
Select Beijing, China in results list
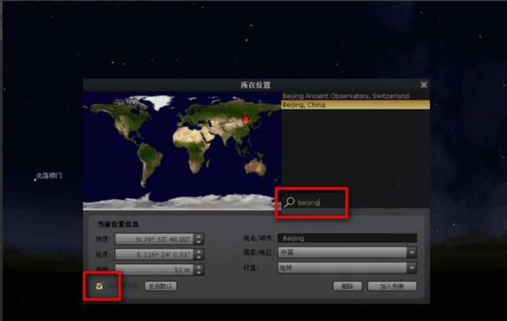point(345,105)
